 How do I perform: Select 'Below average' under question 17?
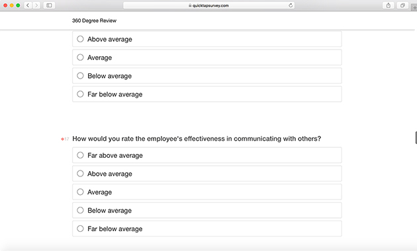point(207,210)
